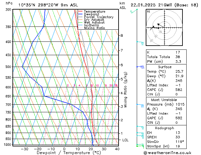The height and width of the screenshot is (155, 201).
Task: Click the K index value 17
Action: [178, 52]
